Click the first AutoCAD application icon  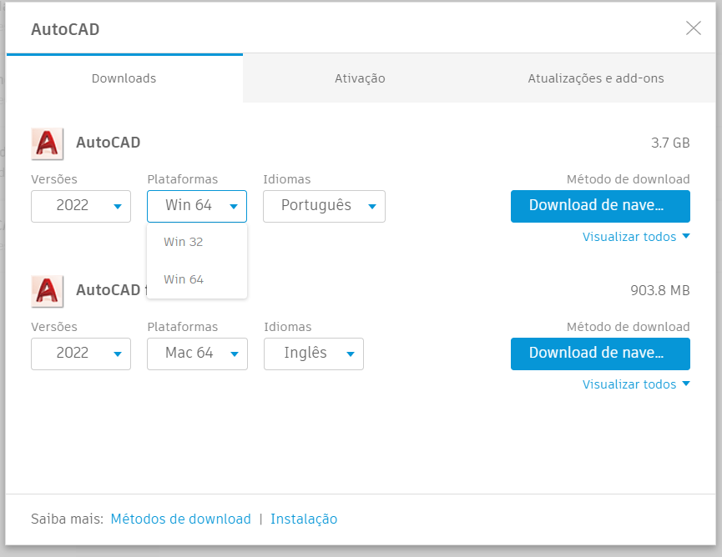pyautogui.click(x=47, y=143)
